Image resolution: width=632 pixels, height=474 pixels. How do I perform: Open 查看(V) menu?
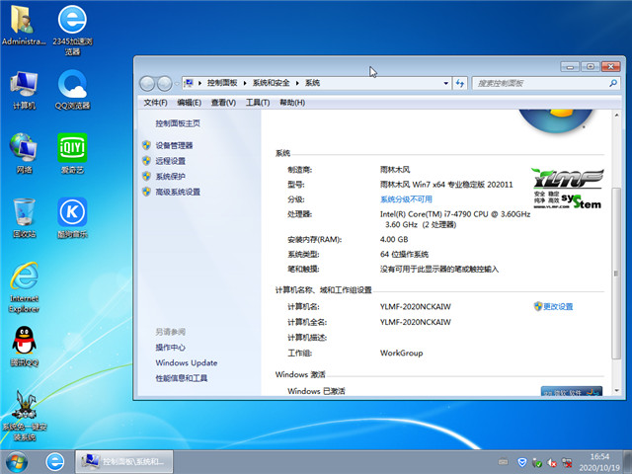coord(223,103)
